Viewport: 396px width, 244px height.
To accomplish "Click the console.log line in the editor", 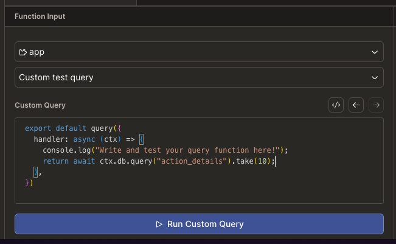I will (x=165, y=150).
